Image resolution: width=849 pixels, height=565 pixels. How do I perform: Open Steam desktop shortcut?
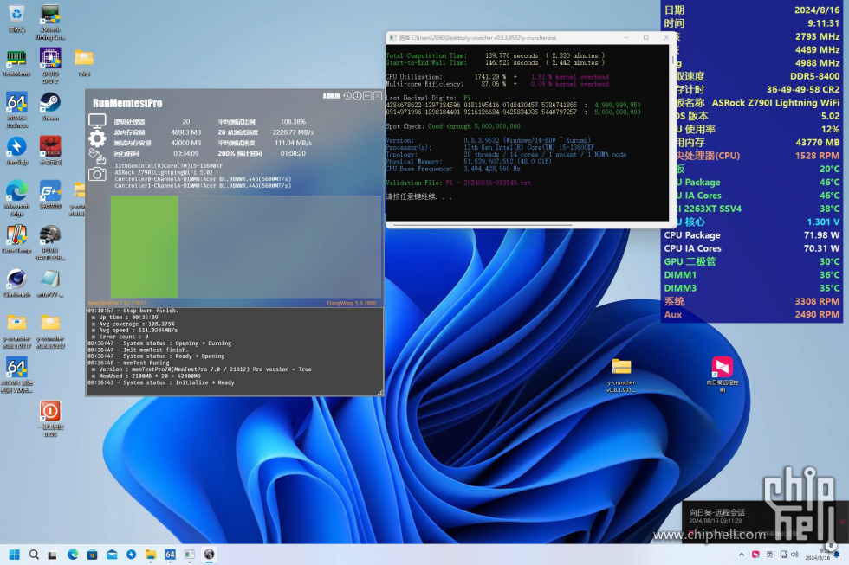point(50,106)
